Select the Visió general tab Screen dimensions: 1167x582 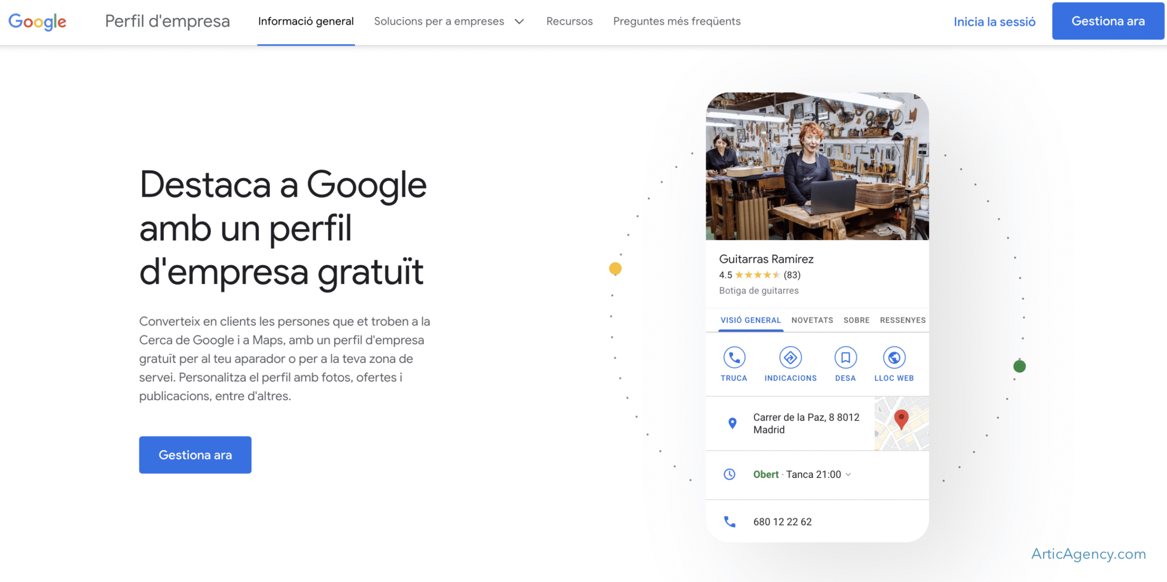tap(750, 320)
